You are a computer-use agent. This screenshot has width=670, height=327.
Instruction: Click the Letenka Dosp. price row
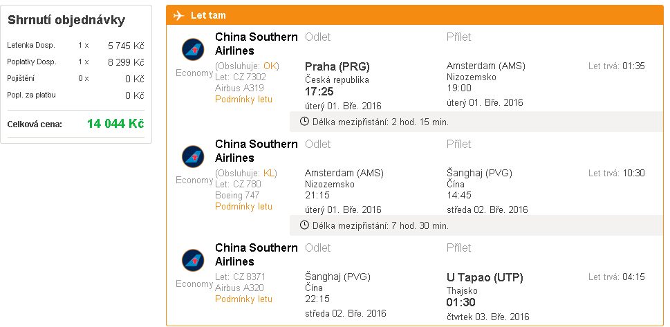click(75, 46)
